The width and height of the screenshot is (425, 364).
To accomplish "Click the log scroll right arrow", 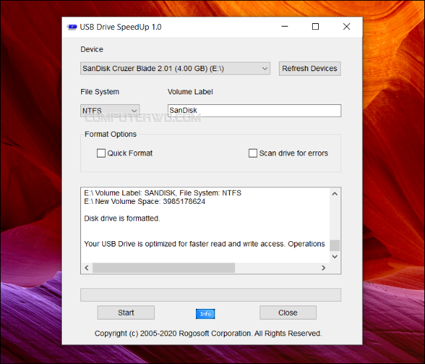I will coord(323,268).
